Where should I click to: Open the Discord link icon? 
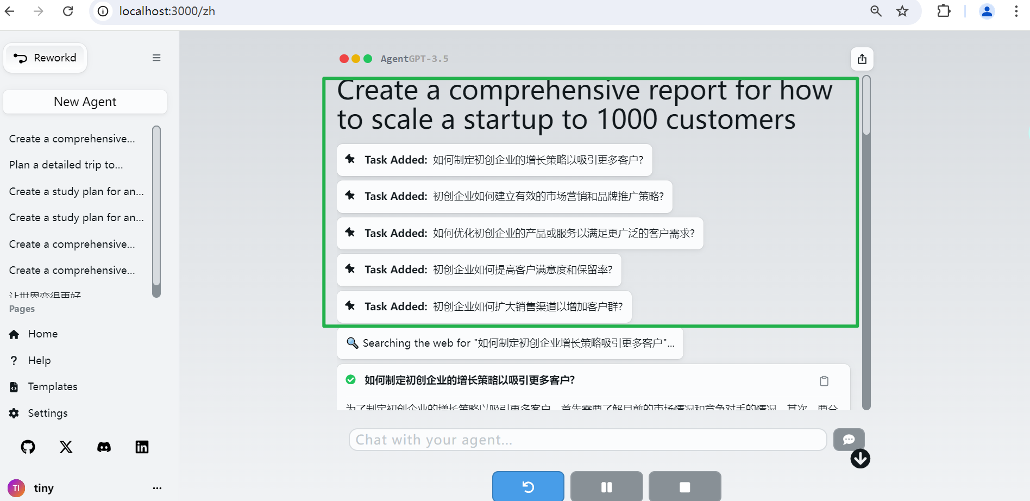(104, 447)
